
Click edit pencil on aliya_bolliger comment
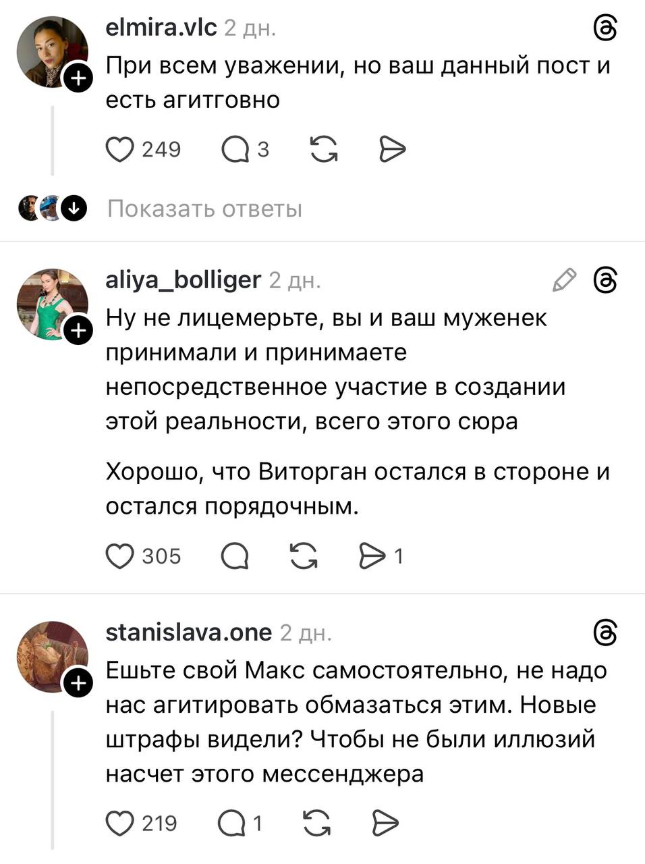tap(564, 279)
